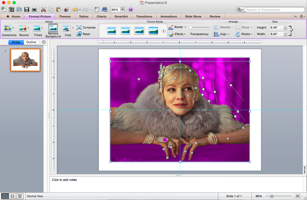The image size is (307, 200).
Task: Reset the picture with Reset icon
Action: tap(79, 34)
